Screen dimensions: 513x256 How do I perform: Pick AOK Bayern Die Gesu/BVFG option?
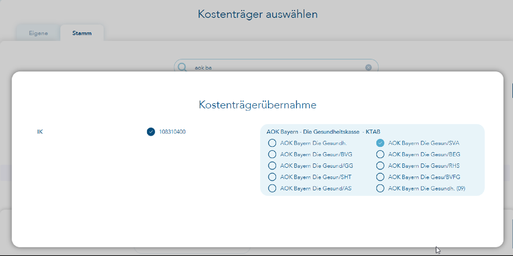pyautogui.click(x=380, y=177)
